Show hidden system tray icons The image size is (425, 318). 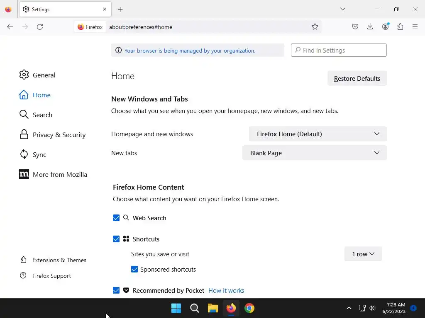pos(349,308)
